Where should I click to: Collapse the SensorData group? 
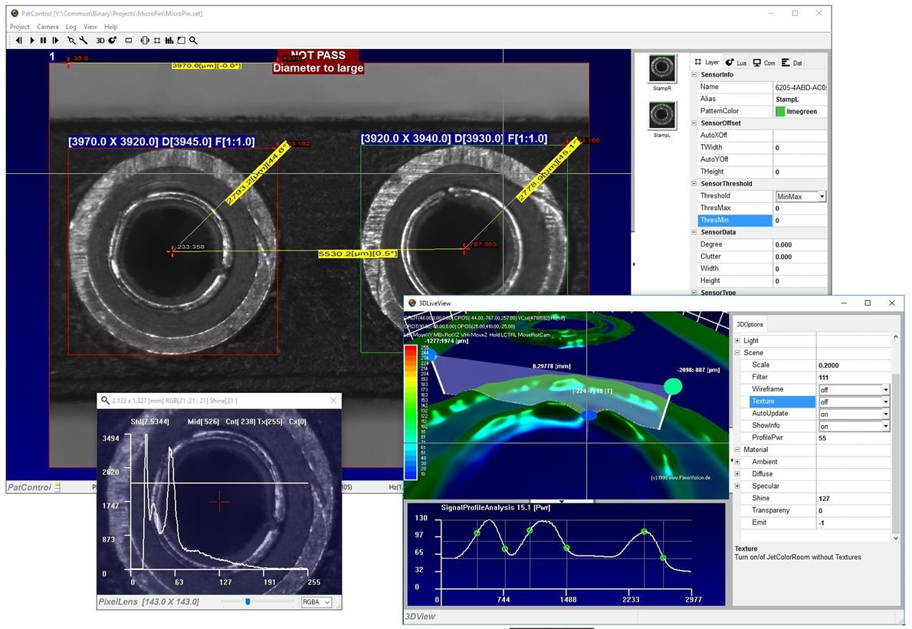pyautogui.click(x=694, y=232)
